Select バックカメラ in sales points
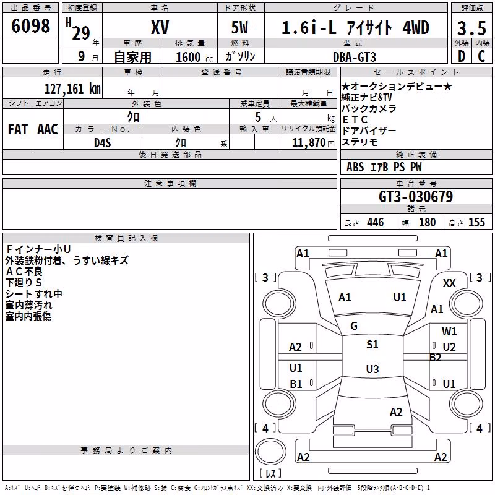Screen dimensions: 495x495 [369, 108]
